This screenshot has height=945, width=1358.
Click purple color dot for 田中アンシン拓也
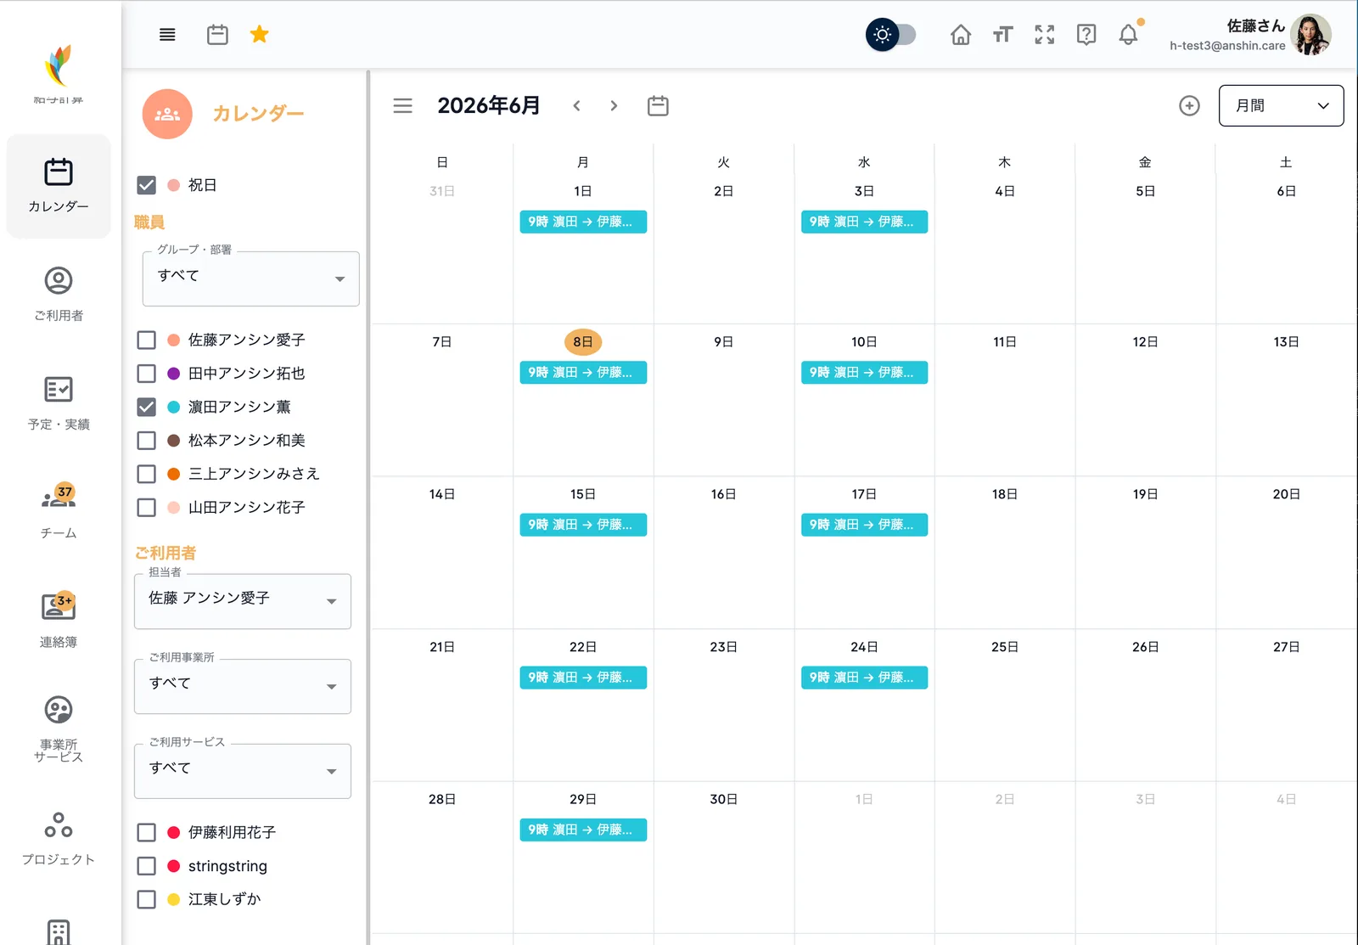coord(173,374)
